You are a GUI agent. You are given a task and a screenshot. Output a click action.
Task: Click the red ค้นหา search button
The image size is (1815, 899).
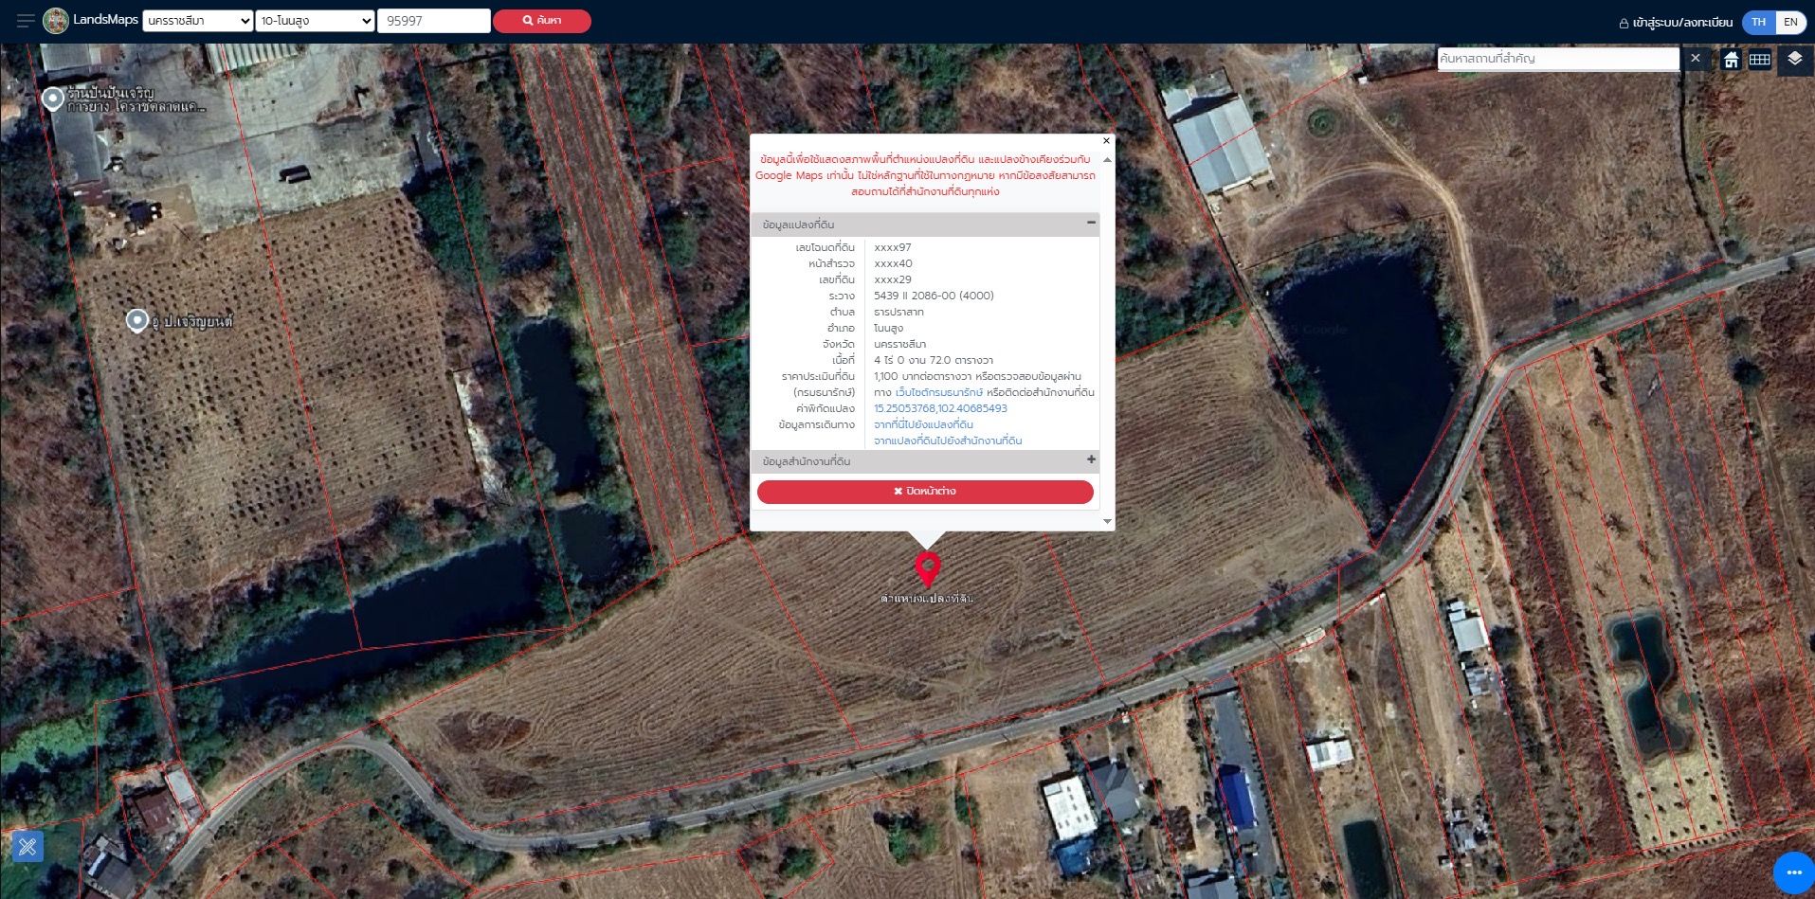542,21
